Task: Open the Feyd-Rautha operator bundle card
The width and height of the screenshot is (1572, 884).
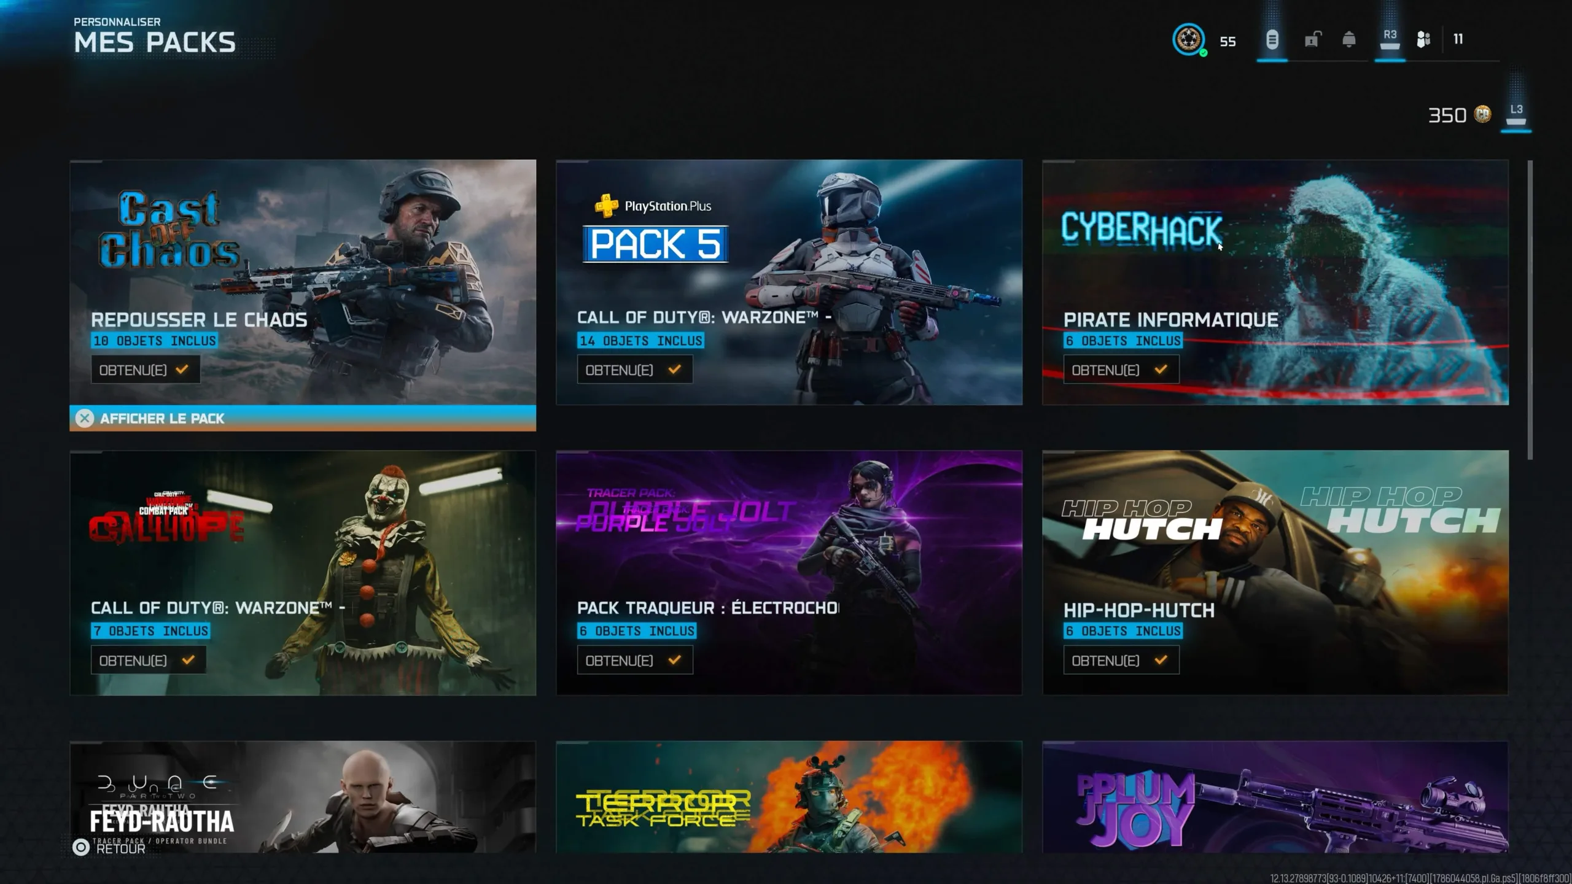Action: 303,797
